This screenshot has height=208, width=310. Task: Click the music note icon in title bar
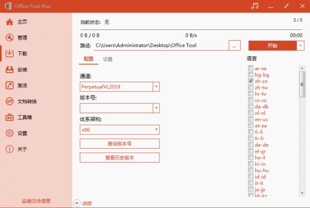(255, 6)
